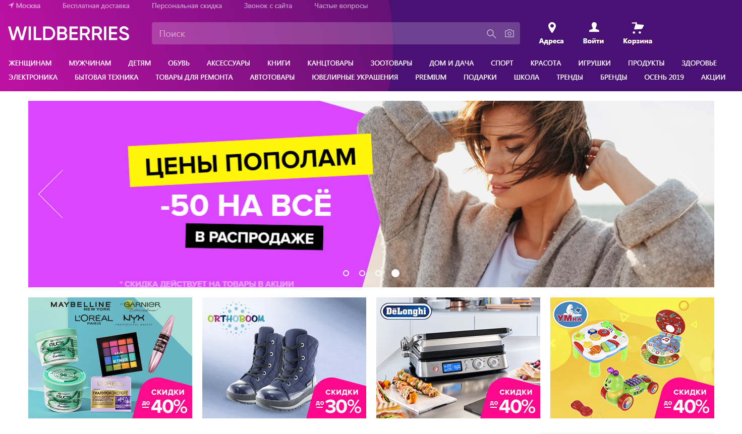This screenshot has height=434, width=742.
Task: Click the Войти user icon
Action: click(x=594, y=27)
